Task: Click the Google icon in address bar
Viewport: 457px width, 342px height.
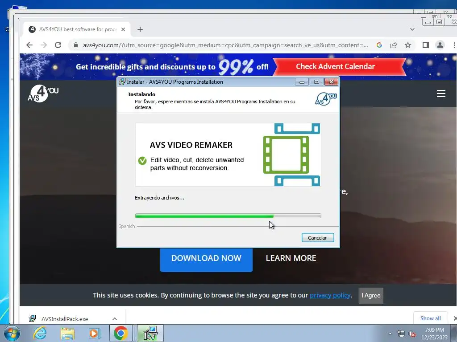Action: [379, 45]
